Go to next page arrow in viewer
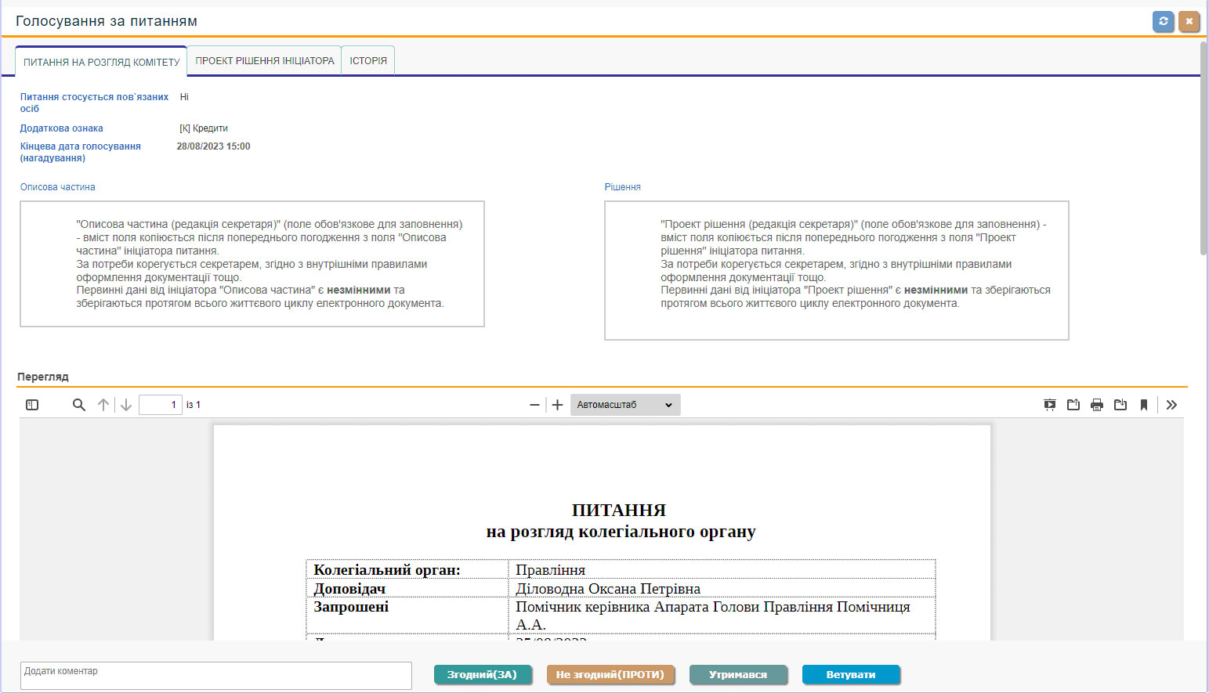Screen dimensions: 1209x693 tap(125, 405)
